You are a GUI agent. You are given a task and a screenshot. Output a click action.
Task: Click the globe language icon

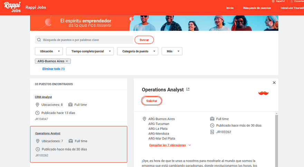coord(273,1)
